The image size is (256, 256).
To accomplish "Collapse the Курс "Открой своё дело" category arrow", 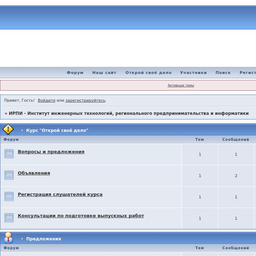I will click(x=22, y=130).
